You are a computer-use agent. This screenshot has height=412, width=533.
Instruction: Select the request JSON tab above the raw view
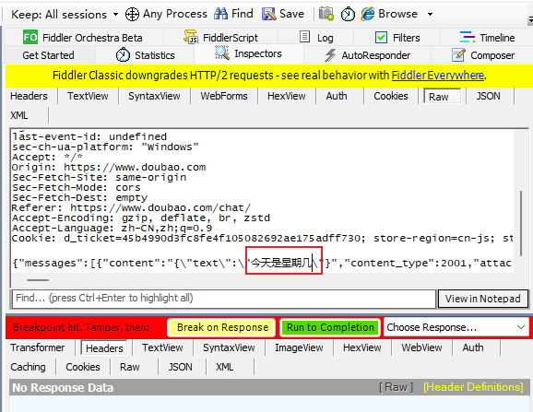tap(488, 96)
